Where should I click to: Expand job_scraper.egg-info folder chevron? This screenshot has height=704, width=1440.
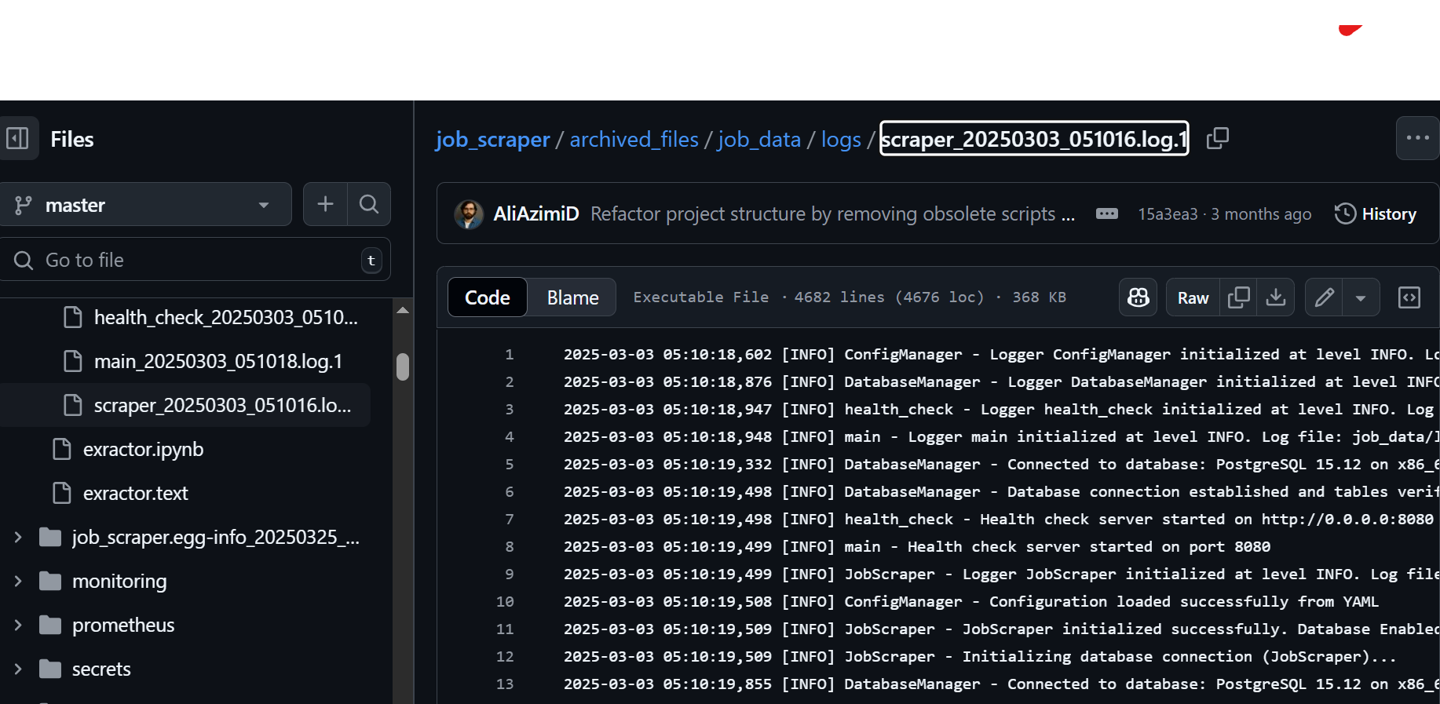(x=17, y=537)
